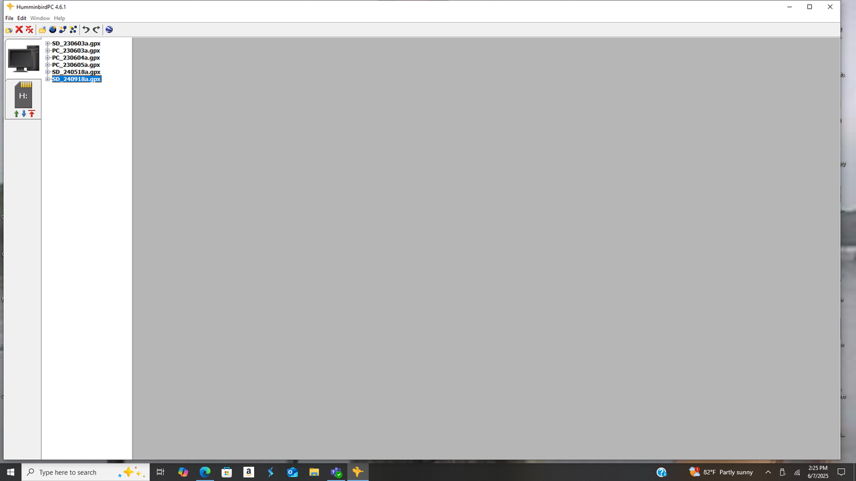The width and height of the screenshot is (856, 481).
Task: Switch to the PC device tab
Action: [23, 59]
